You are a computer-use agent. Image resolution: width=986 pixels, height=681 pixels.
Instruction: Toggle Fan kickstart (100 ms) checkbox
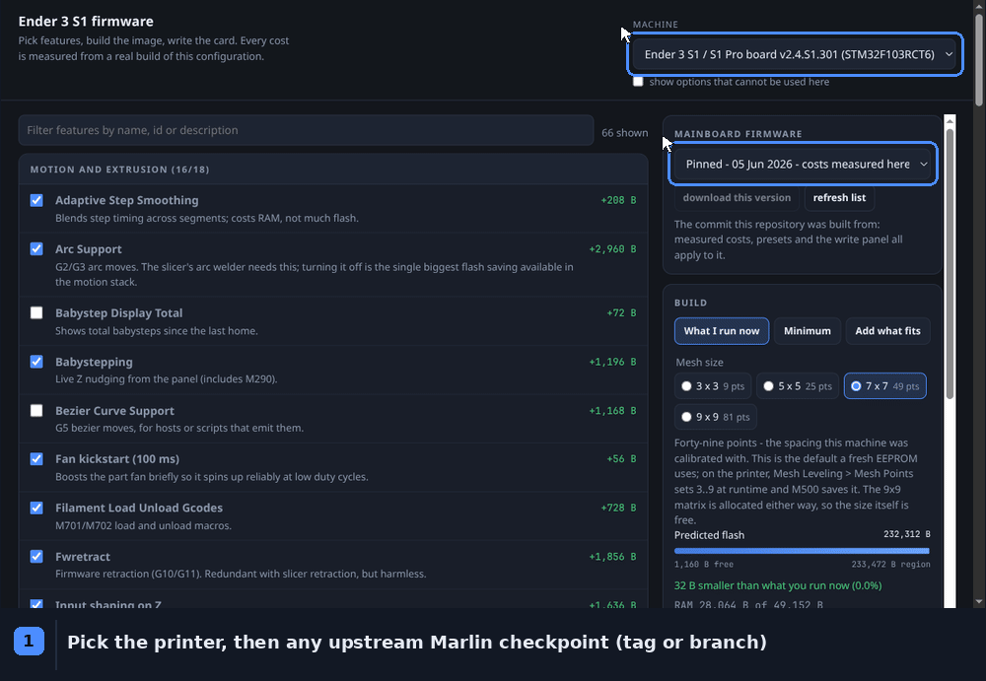[36, 459]
